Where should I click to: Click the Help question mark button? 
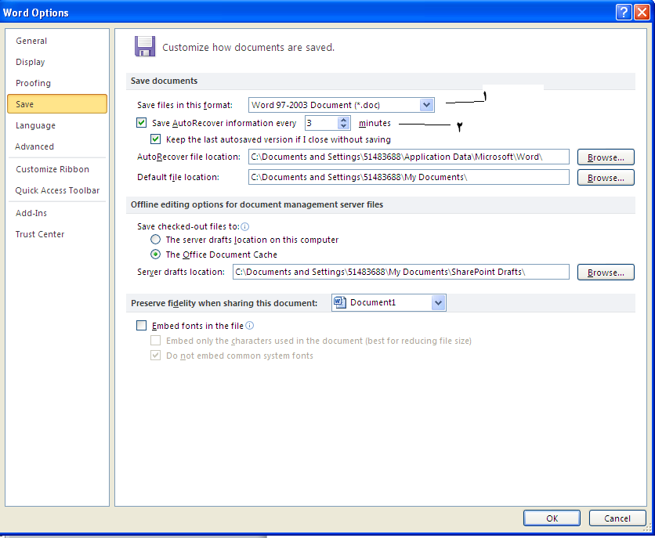624,13
